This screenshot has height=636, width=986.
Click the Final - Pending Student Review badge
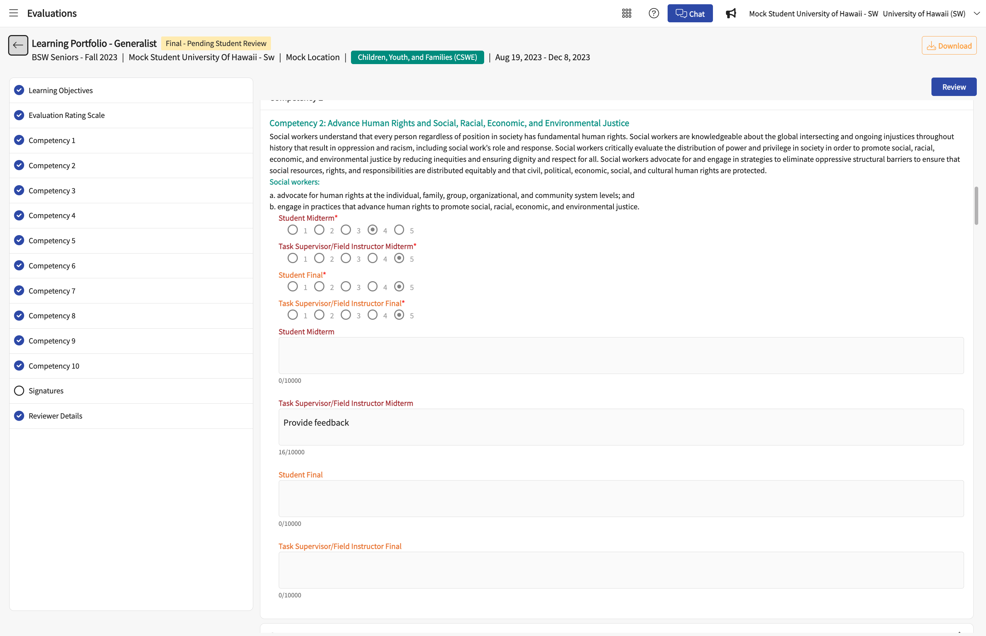(x=216, y=43)
